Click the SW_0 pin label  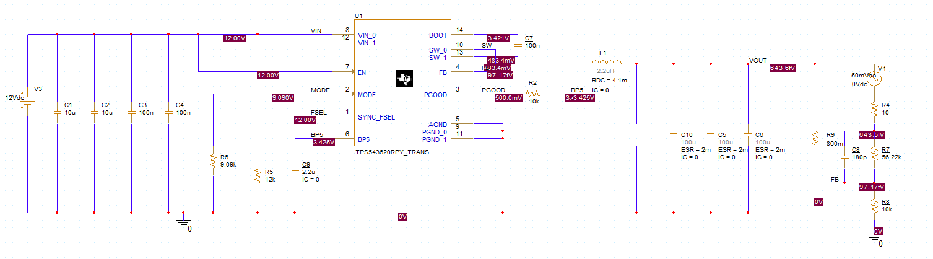[x=438, y=50]
